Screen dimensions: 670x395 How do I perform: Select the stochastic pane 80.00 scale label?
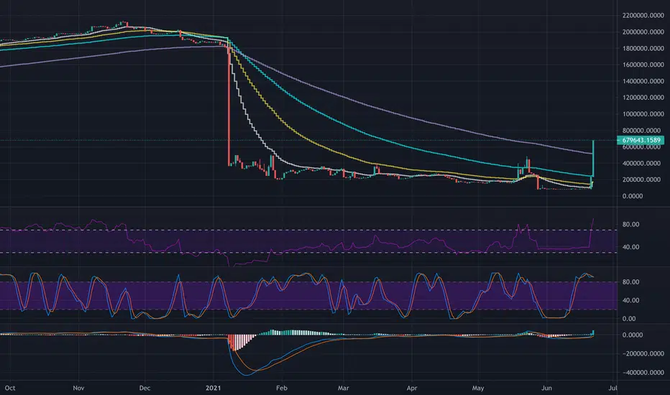pos(630,282)
